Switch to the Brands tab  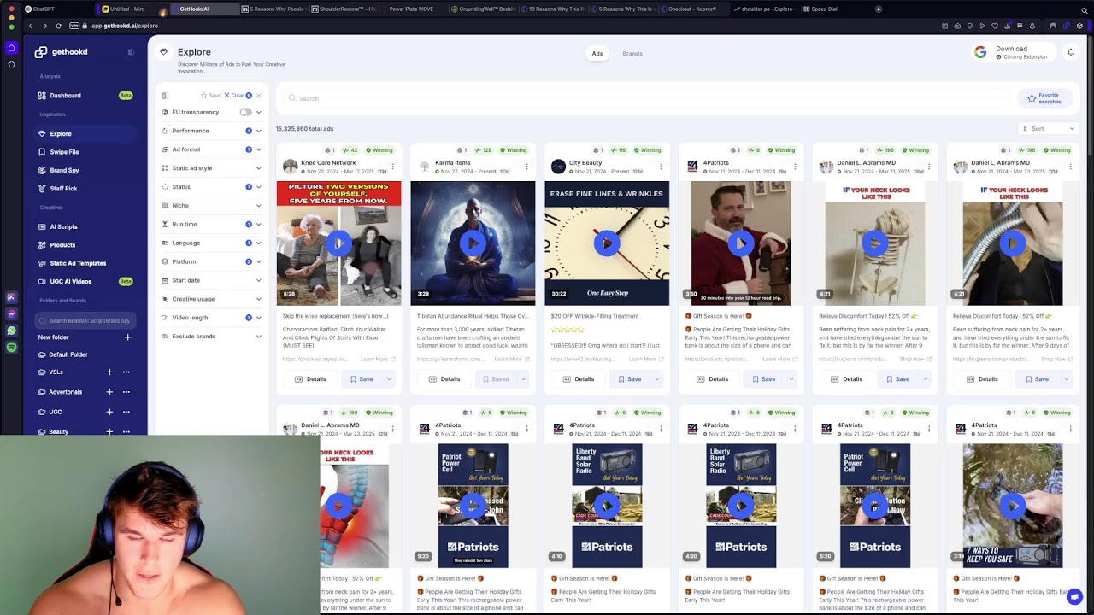pos(632,54)
